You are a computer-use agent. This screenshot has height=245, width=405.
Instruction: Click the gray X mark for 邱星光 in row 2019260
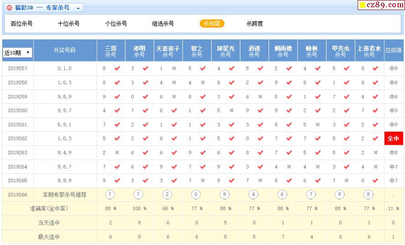pyautogui.click(x=231, y=110)
